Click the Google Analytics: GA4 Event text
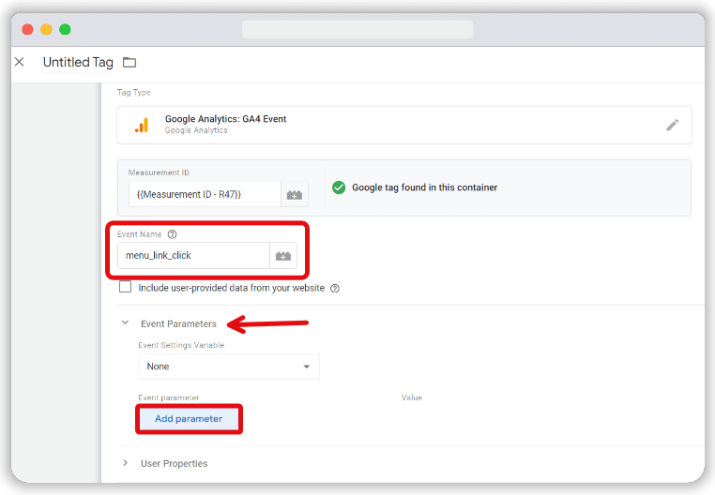715x495 pixels. 226,119
